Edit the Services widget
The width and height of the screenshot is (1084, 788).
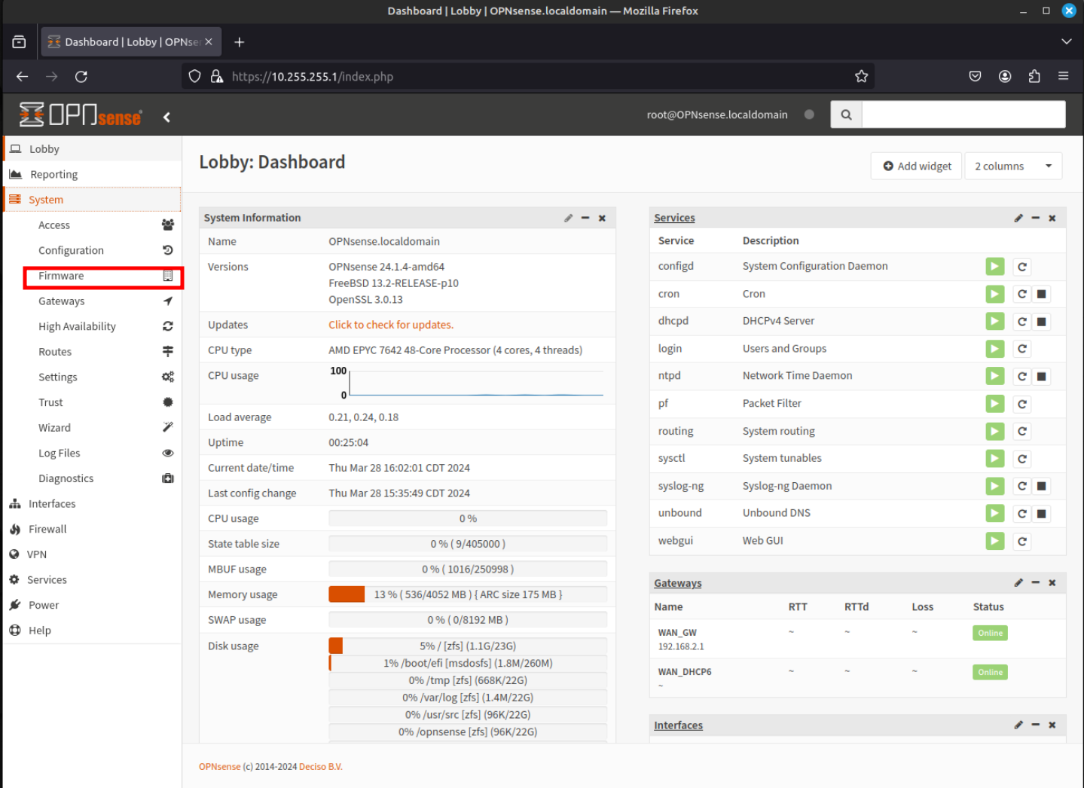coord(1018,218)
